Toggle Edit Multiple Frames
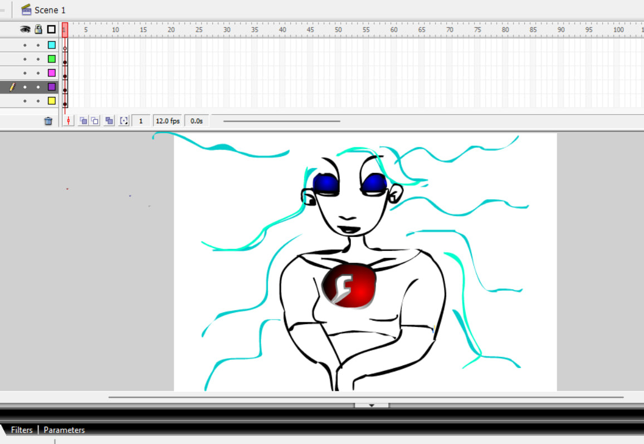644x444 pixels. tap(109, 121)
